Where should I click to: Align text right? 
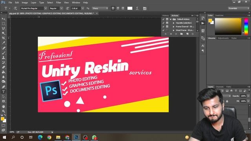click(123, 8)
